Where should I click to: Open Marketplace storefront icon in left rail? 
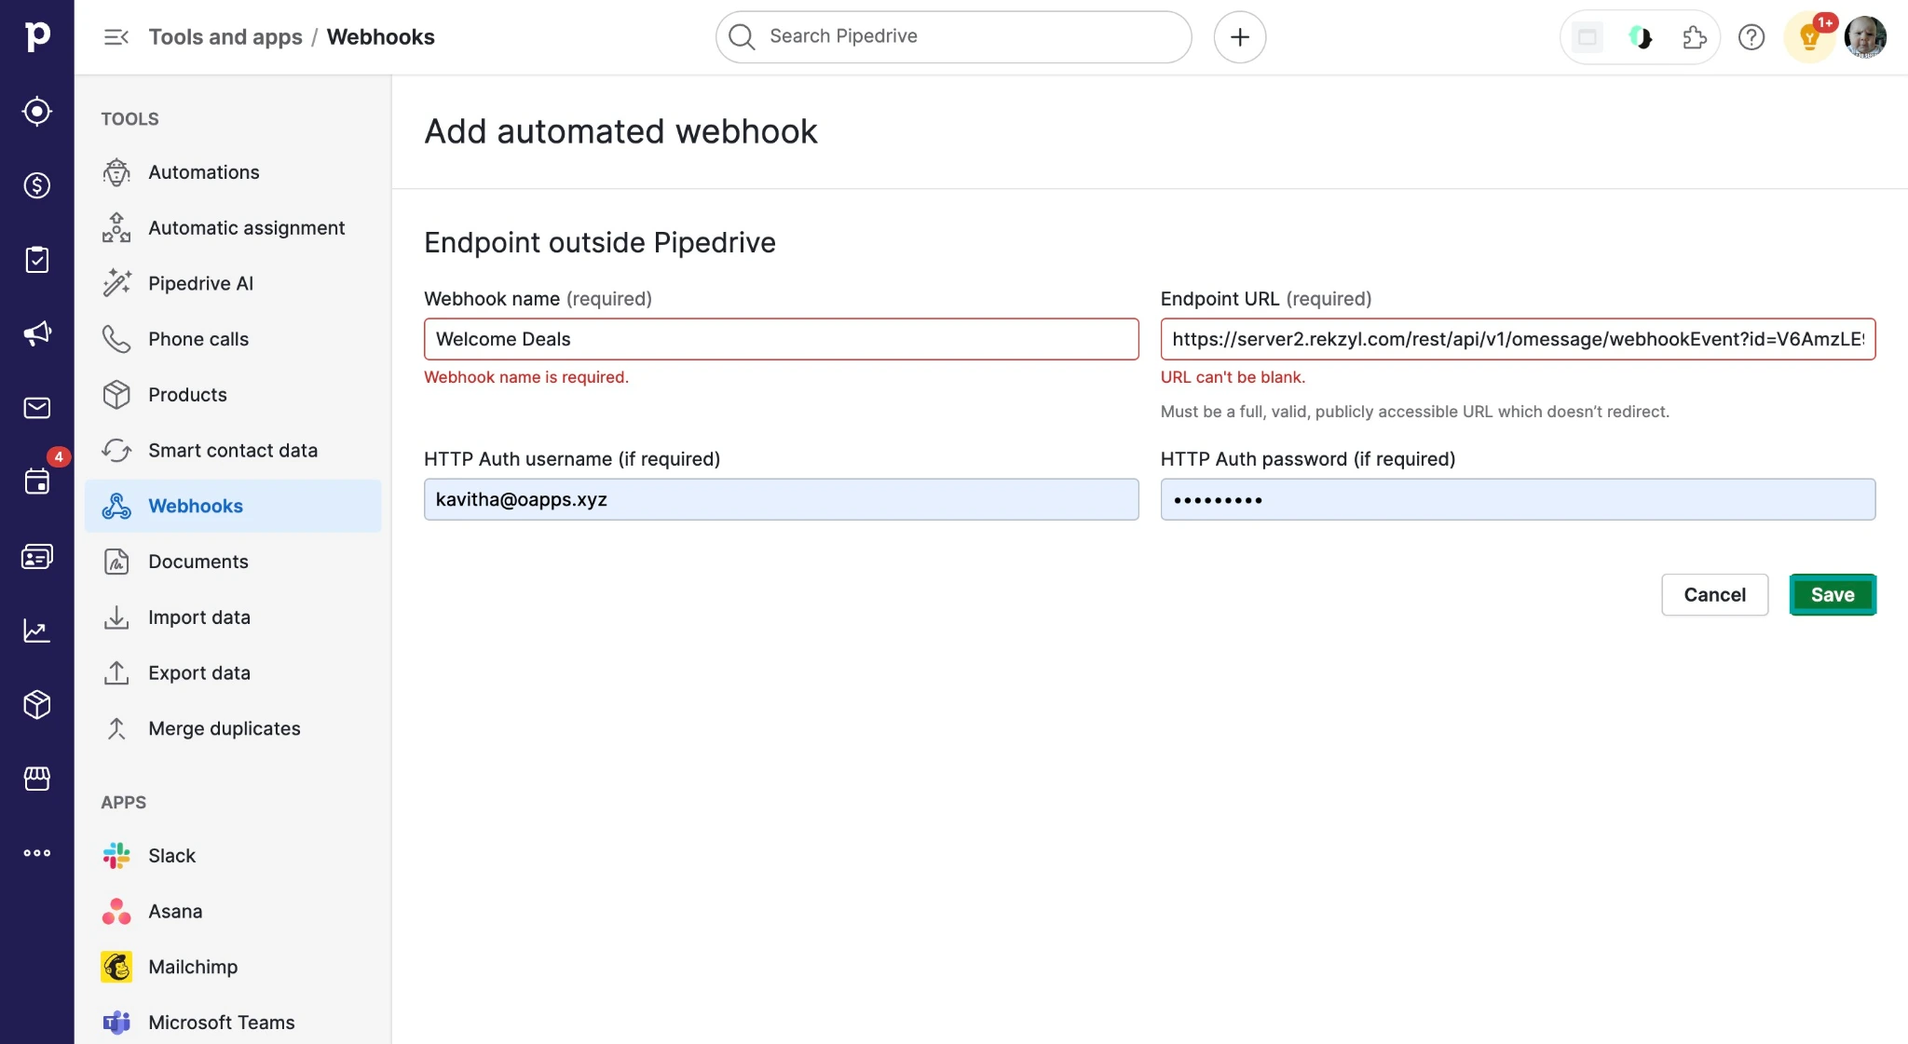[x=37, y=779]
